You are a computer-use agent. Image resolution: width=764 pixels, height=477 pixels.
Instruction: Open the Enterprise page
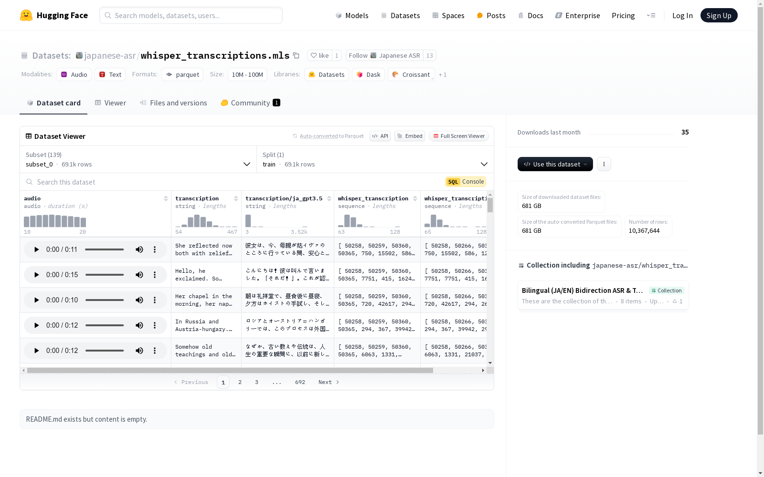pyautogui.click(x=577, y=15)
